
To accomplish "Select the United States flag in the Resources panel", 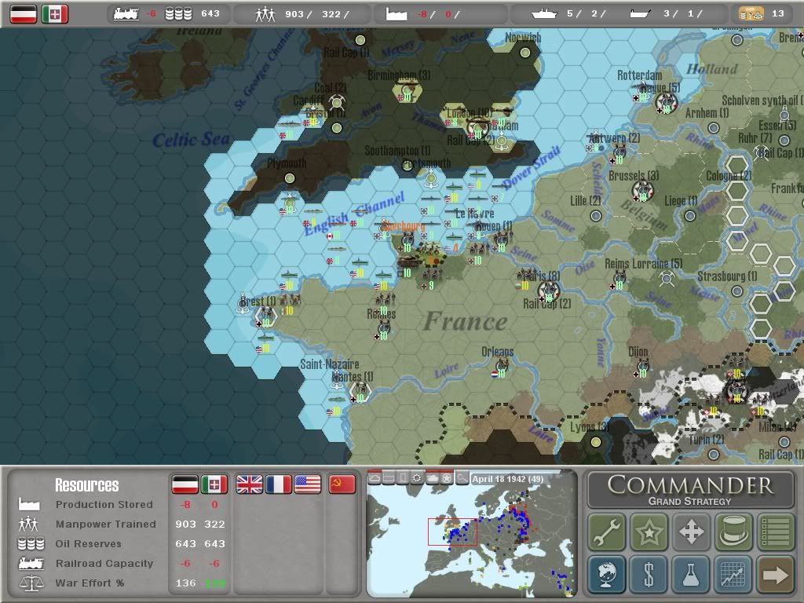I will [308, 484].
